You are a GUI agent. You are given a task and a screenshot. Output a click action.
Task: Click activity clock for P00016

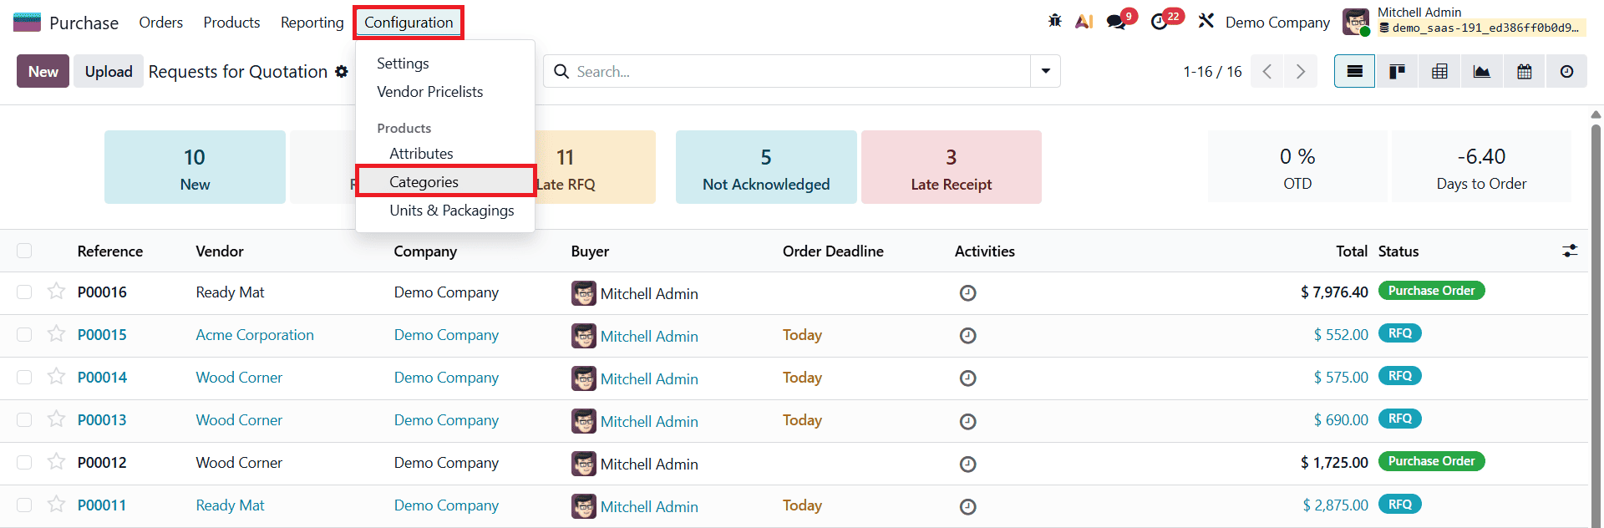967,293
